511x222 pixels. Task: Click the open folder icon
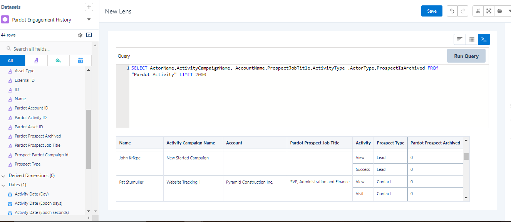point(499,11)
